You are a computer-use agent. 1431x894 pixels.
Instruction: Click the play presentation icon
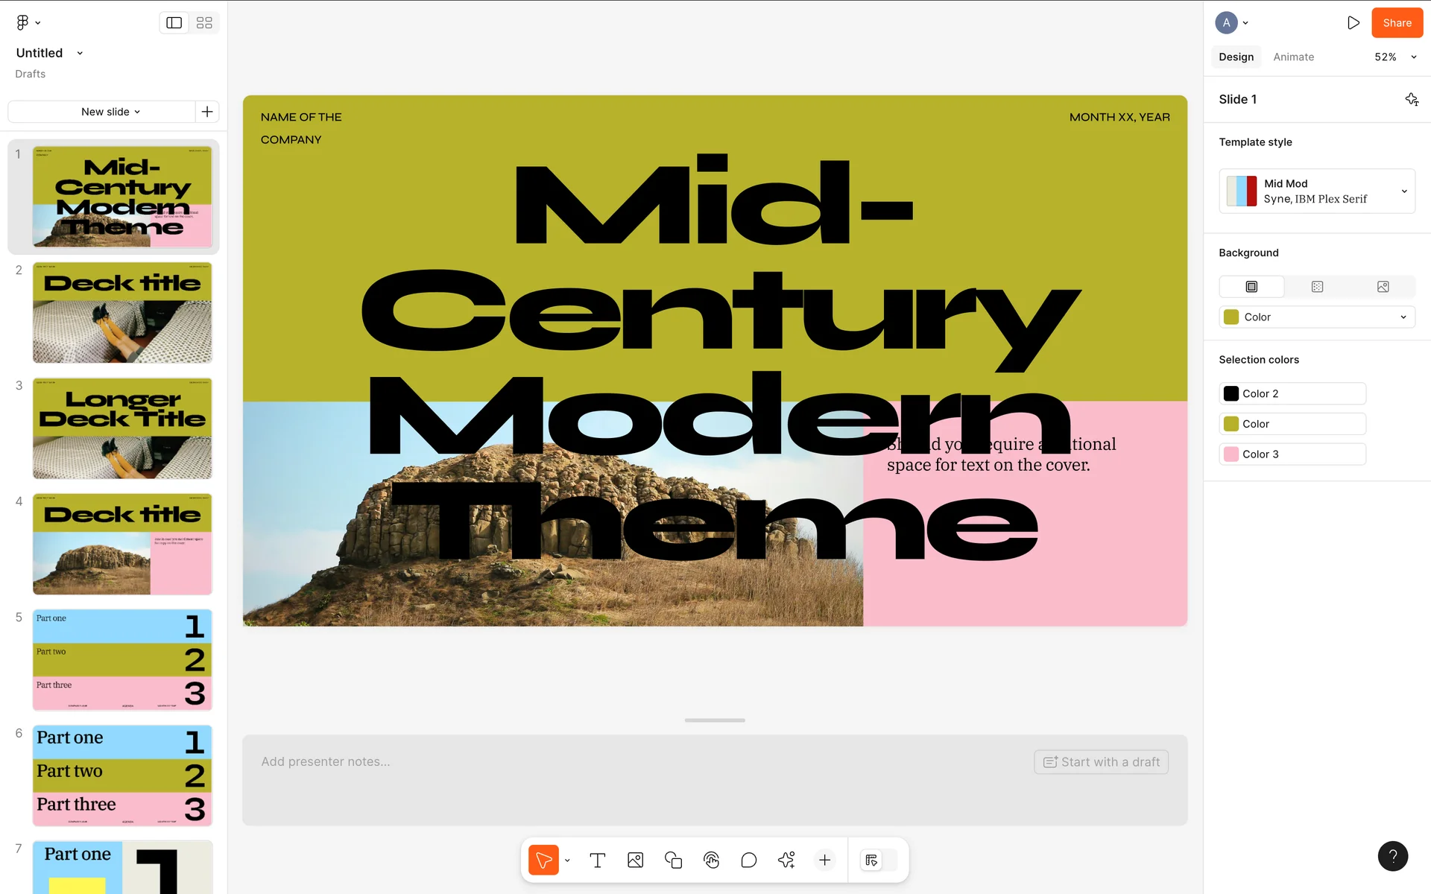pos(1353,23)
